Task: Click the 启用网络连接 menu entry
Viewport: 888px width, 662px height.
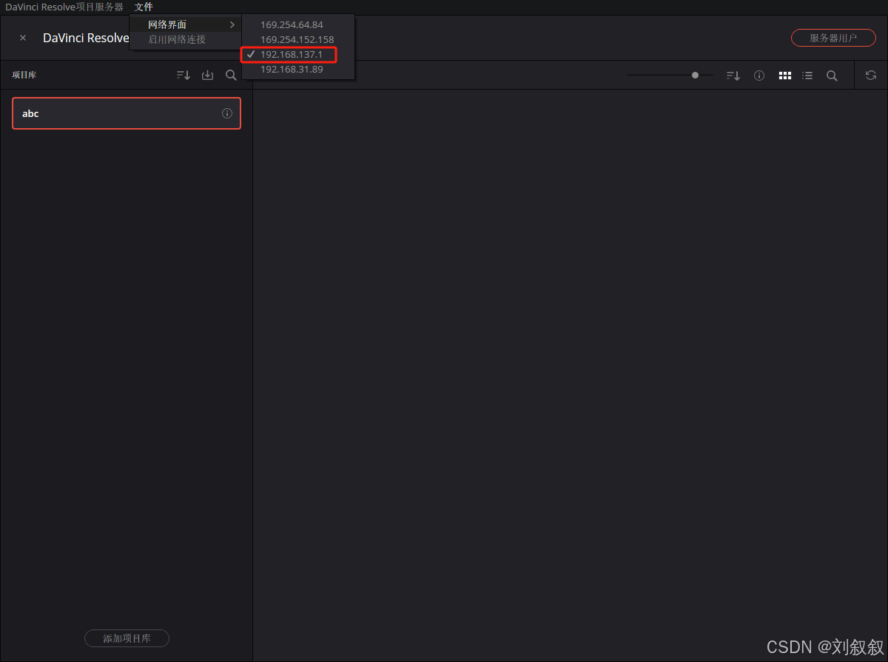Action: point(184,40)
